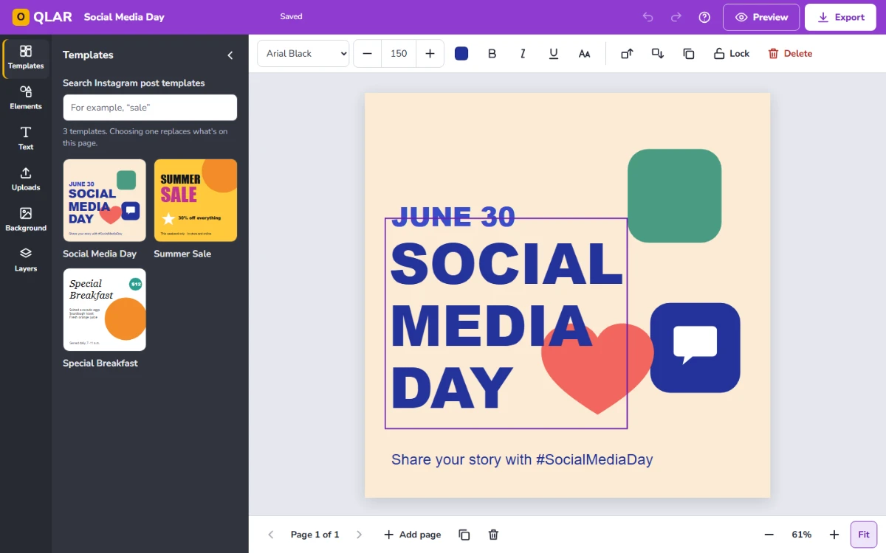Click the undo arrow

point(648,17)
